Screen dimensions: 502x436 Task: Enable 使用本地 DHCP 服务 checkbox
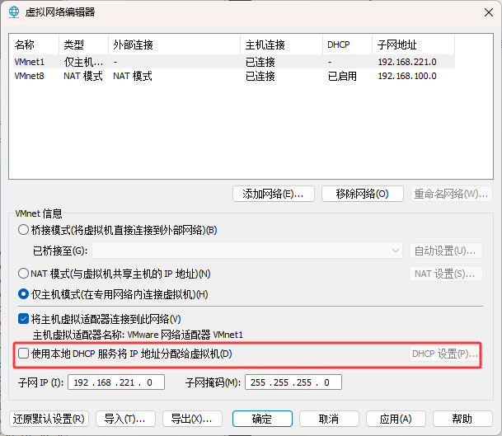[23, 354]
